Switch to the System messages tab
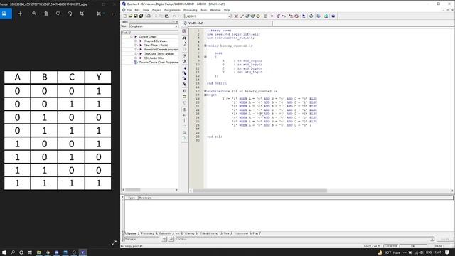 (x=132, y=233)
